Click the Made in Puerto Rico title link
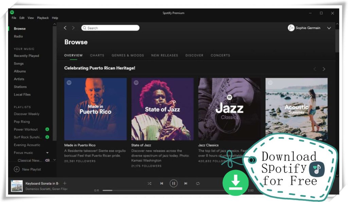 point(80,145)
